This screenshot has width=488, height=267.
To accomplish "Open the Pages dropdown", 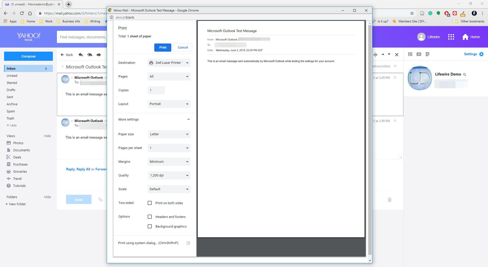I will [x=169, y=77].
